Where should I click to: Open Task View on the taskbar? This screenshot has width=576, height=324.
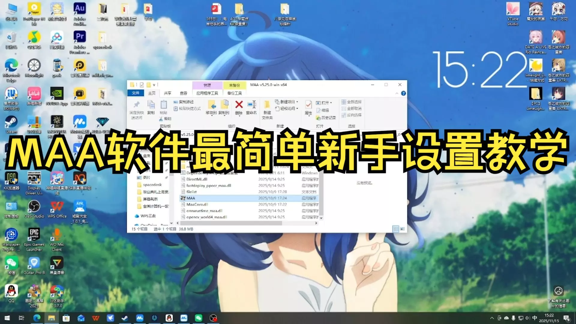pyautogui.click(x=22, y=318)
